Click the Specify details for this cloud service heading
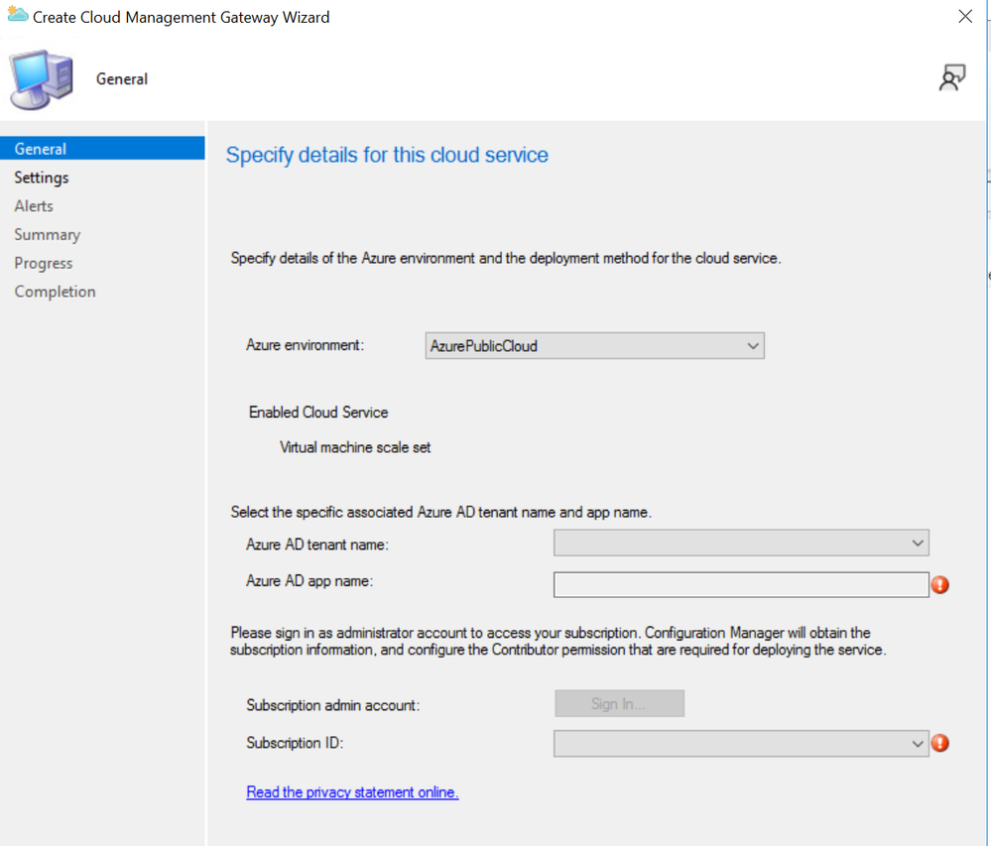991x846 pixels. [x=387, y=155]
